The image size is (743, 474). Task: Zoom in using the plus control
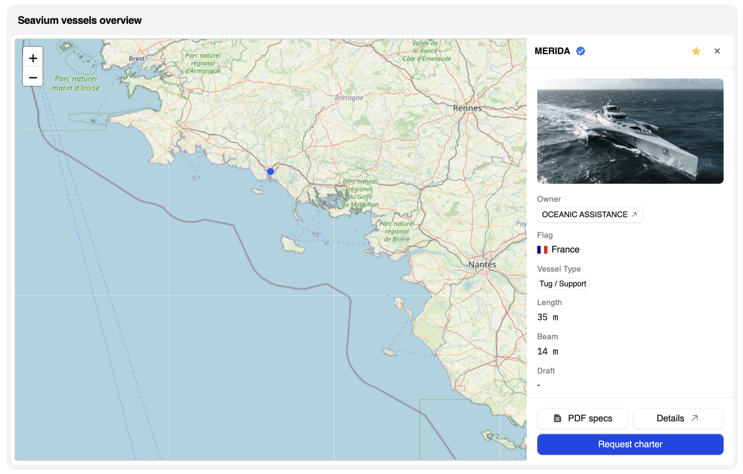[33, 57]
